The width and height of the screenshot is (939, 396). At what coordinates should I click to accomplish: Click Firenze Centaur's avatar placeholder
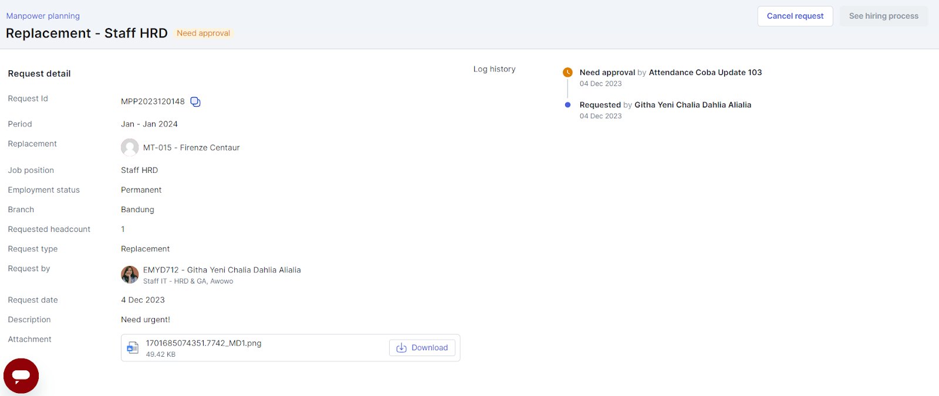(x=130, y=148)
